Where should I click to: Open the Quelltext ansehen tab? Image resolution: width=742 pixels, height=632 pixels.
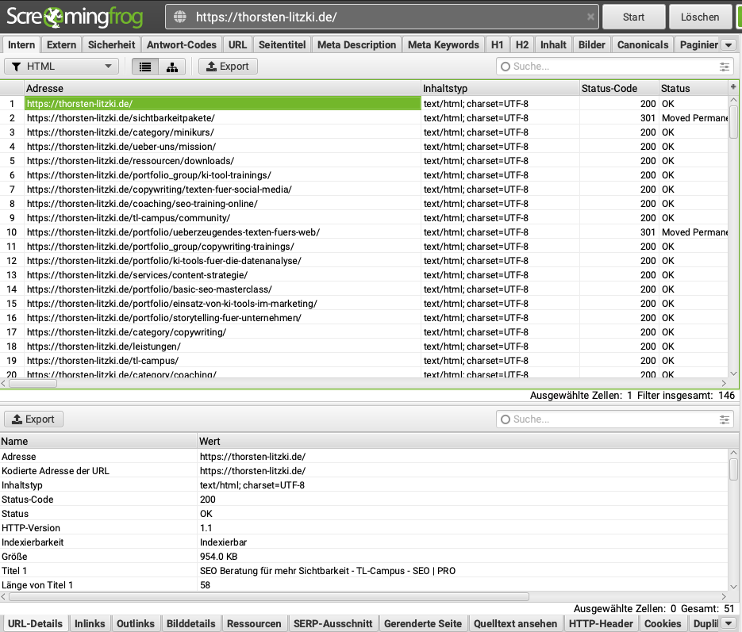(x=515, y=623)
